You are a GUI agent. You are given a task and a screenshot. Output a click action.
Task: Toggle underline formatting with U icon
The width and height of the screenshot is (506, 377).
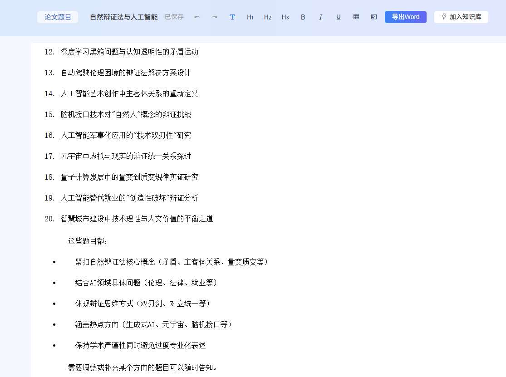338,17
